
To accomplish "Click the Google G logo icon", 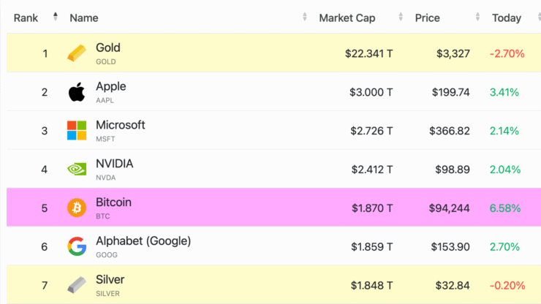I will pos(77,246).
